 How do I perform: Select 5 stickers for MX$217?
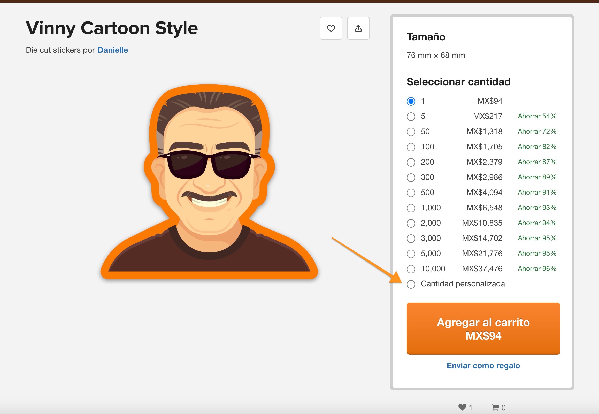(411, 117)
